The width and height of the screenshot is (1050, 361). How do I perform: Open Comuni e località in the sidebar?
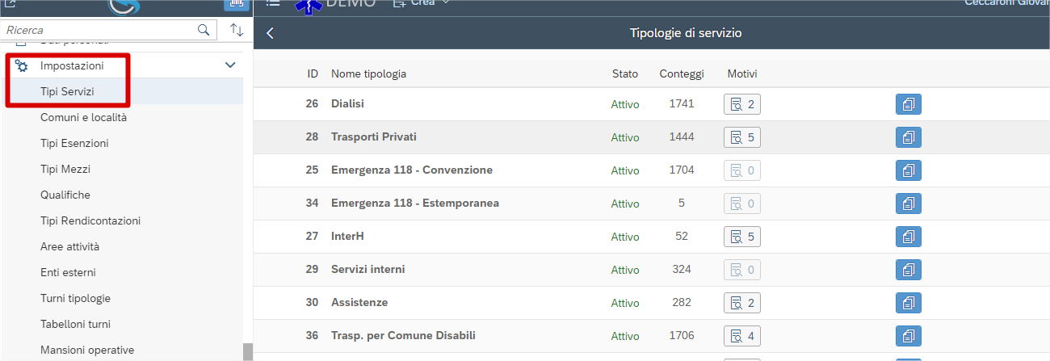(x=83, y=117)
